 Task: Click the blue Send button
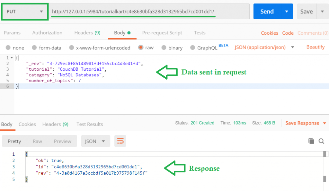click(x=267, y=12)
